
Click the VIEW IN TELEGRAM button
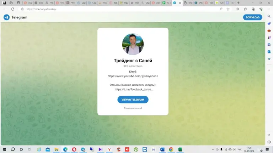[x=133, y=100]
